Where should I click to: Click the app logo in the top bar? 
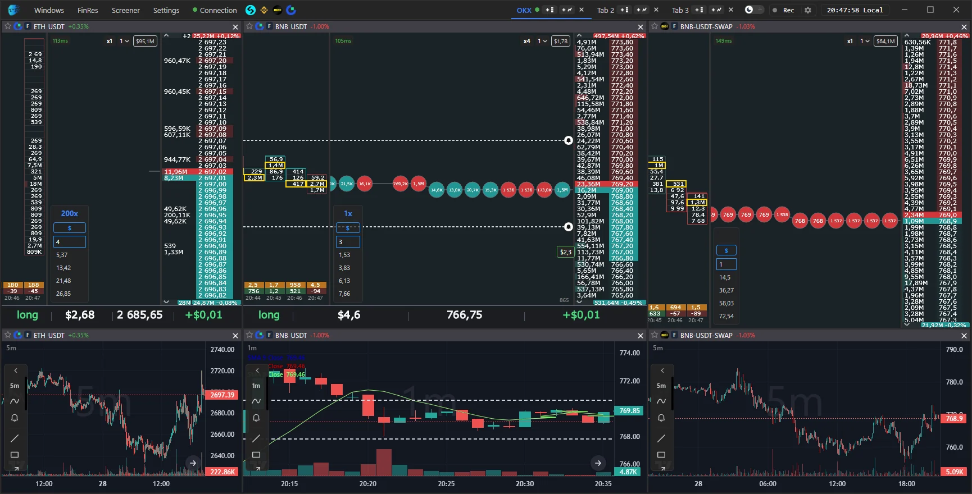[13, 10]
